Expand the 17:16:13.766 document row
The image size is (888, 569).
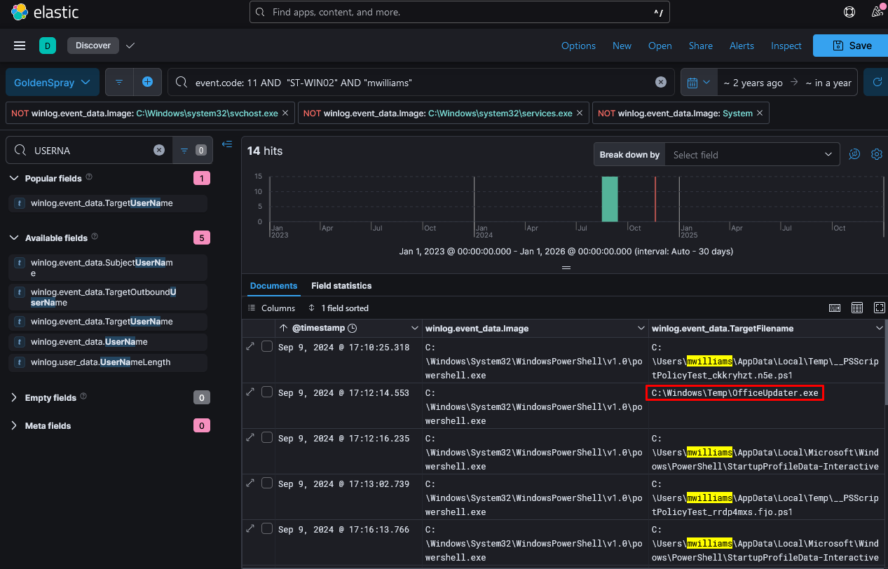tap(250, 529)
